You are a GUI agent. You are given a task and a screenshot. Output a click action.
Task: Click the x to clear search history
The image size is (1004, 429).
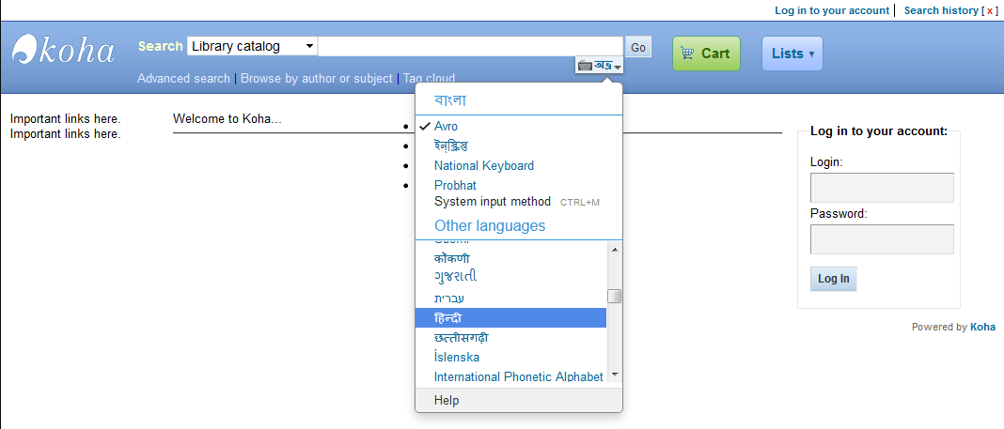990,10
